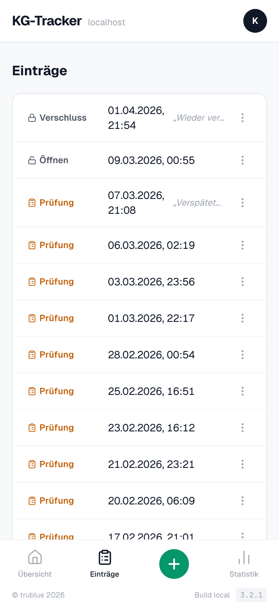Switch to the Statistik tab label
This screenshot has width=279, height=605.
point(244,574)
